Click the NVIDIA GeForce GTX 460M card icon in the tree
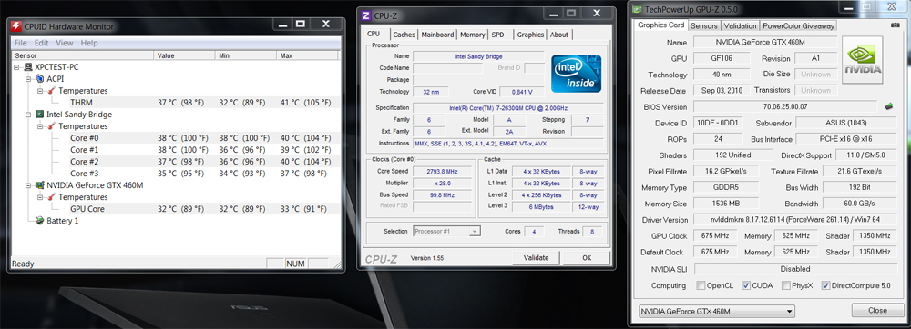The width and height of the screenshot is (911, 329). click(x=40, y=185)
